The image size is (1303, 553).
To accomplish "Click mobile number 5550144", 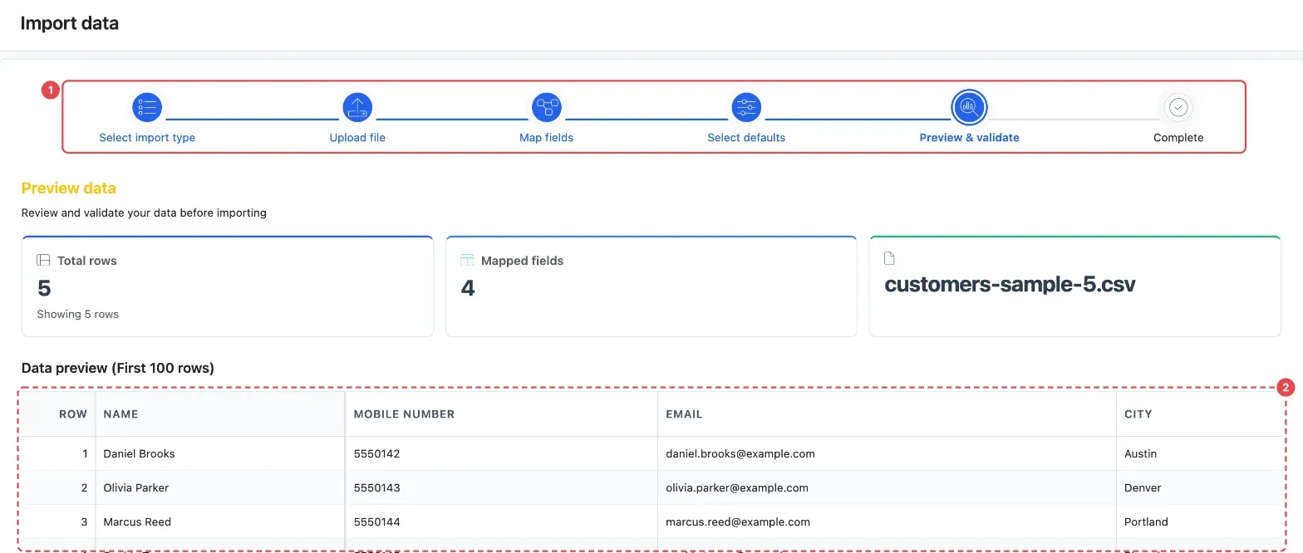I will click(376, 522).
